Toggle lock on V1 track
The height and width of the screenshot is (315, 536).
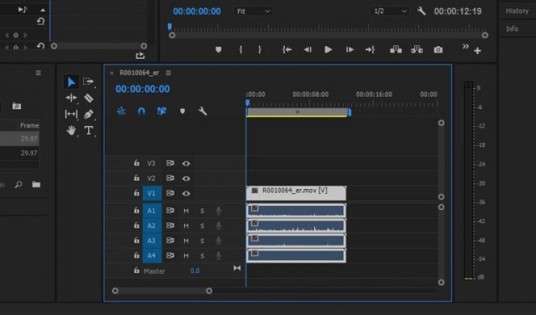[x=136, y=193]
